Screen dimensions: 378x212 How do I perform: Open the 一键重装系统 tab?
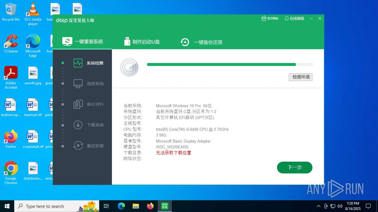click(x=83, y=42)
